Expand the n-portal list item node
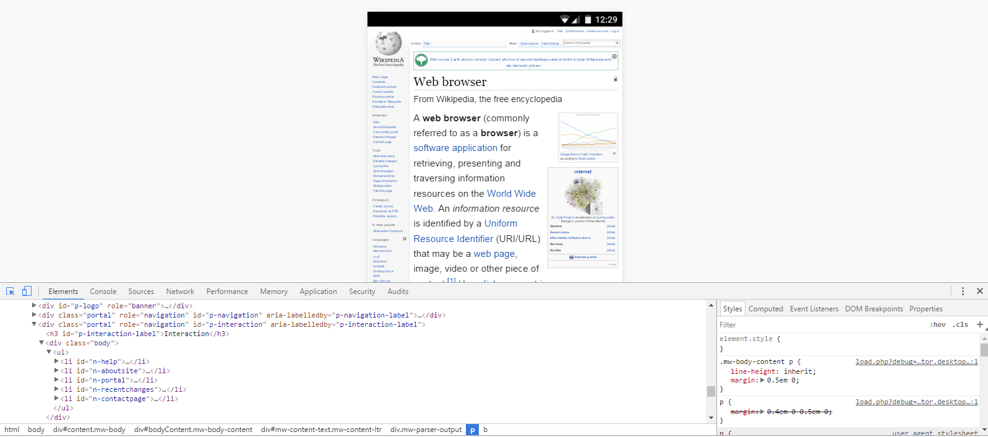Image resolution: width=988 pixels, height=437 pixels. (57, 380)
